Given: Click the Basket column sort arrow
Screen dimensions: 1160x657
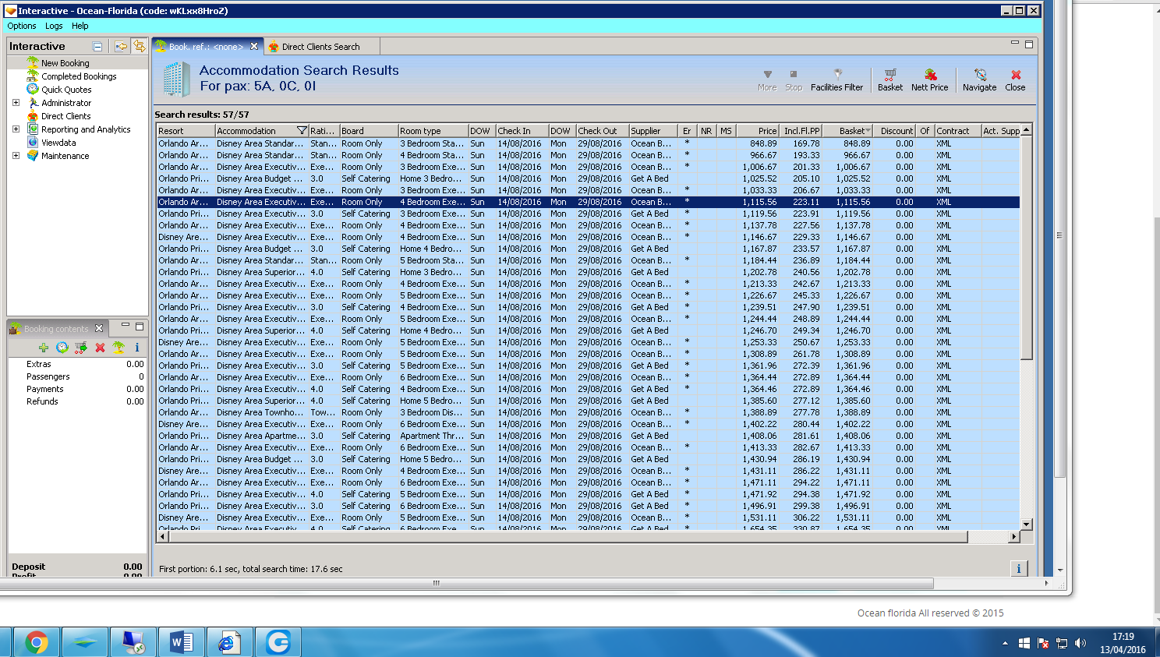Looking at the screenshot, I should tap(868, 131).
